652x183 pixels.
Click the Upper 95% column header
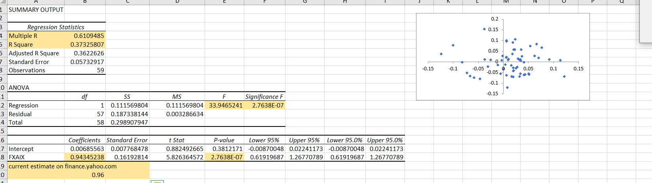pos(305,140)
